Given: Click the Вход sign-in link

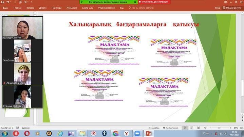Looking at the screenshot, I should (217, 7).
